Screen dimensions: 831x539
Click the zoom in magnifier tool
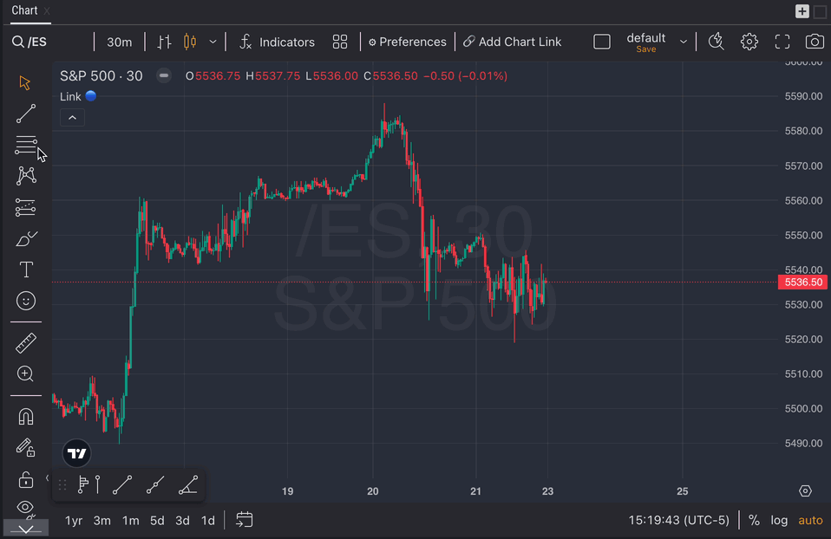point(26,374)
